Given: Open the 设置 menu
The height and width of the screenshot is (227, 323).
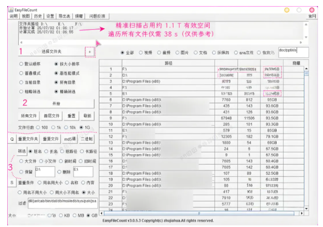Looking at the screenshot, I should point(50,16).
